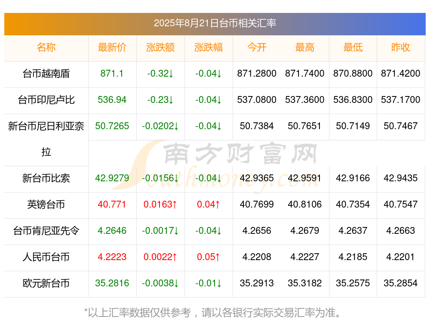Screen dimensions: 430x326
Task: Click the change value -0.0038↓
Action: click(x=160, y=283)
